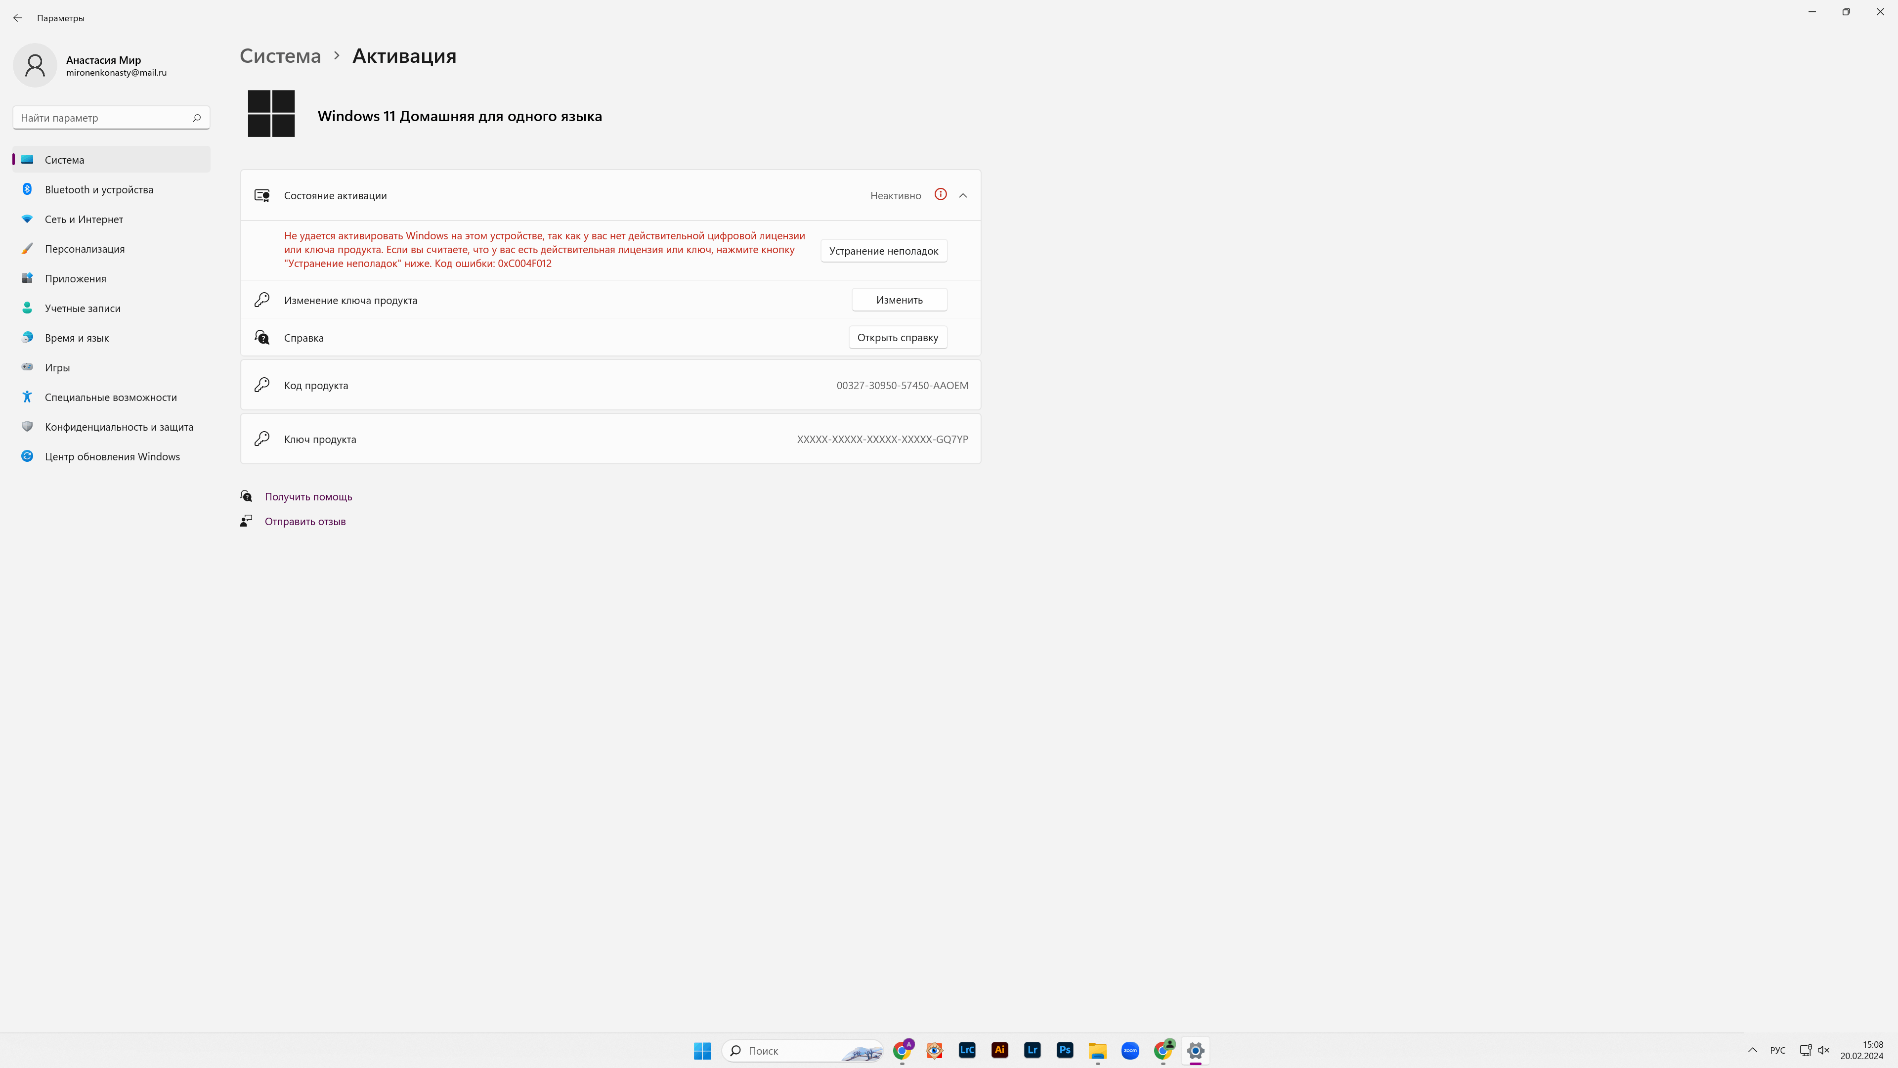Click the red activation warning info icon
The width and height of the screenshot is (1898, 1068).
(940, 195)
